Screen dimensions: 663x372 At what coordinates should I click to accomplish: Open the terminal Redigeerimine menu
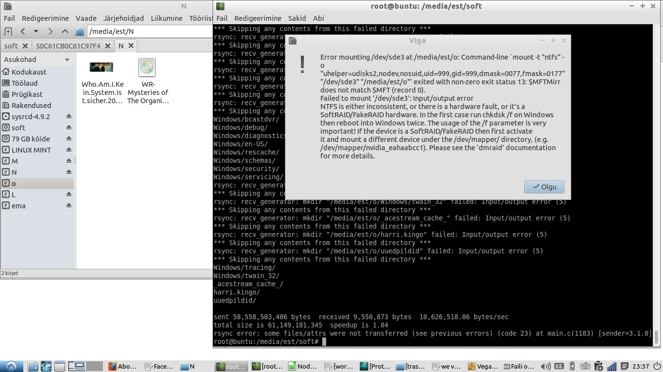click(258, 18)
